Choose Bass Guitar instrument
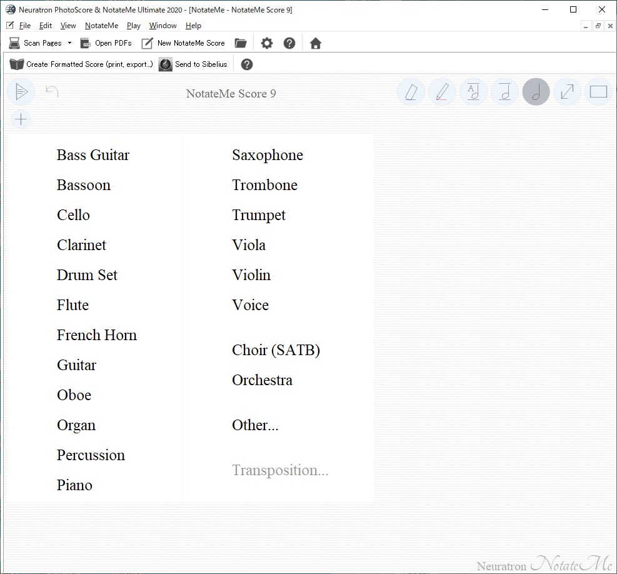 point(93,155)
